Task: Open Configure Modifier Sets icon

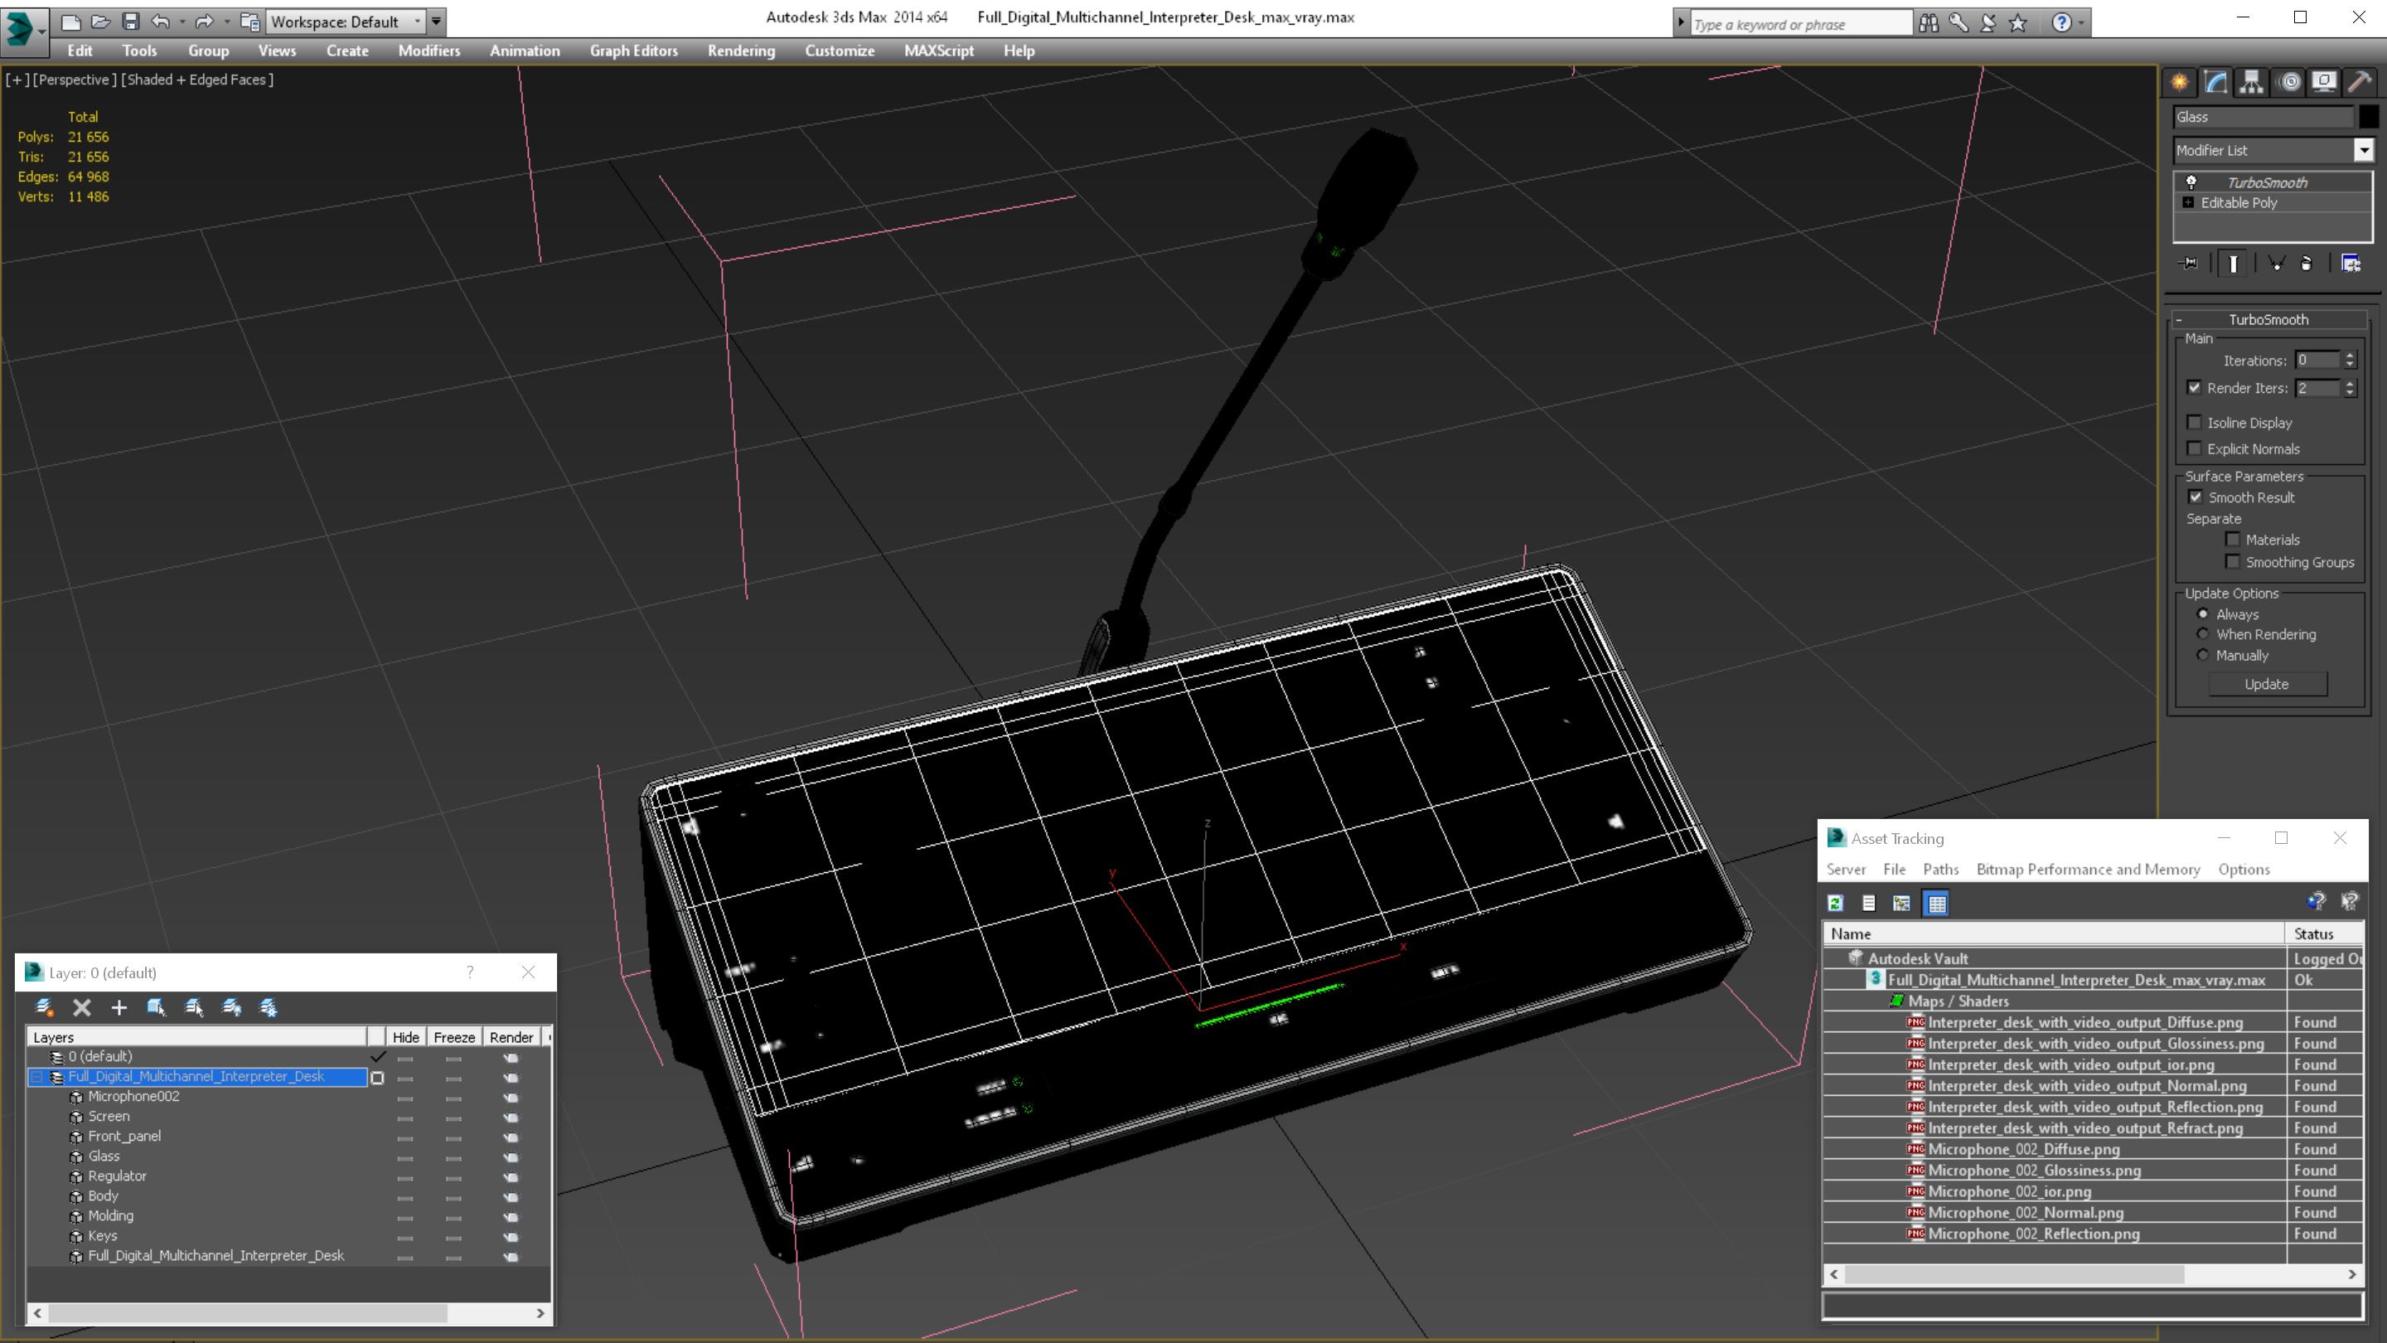Action: coord(2351,264)
